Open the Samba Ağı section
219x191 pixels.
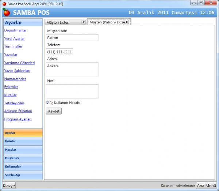point(23,175)
